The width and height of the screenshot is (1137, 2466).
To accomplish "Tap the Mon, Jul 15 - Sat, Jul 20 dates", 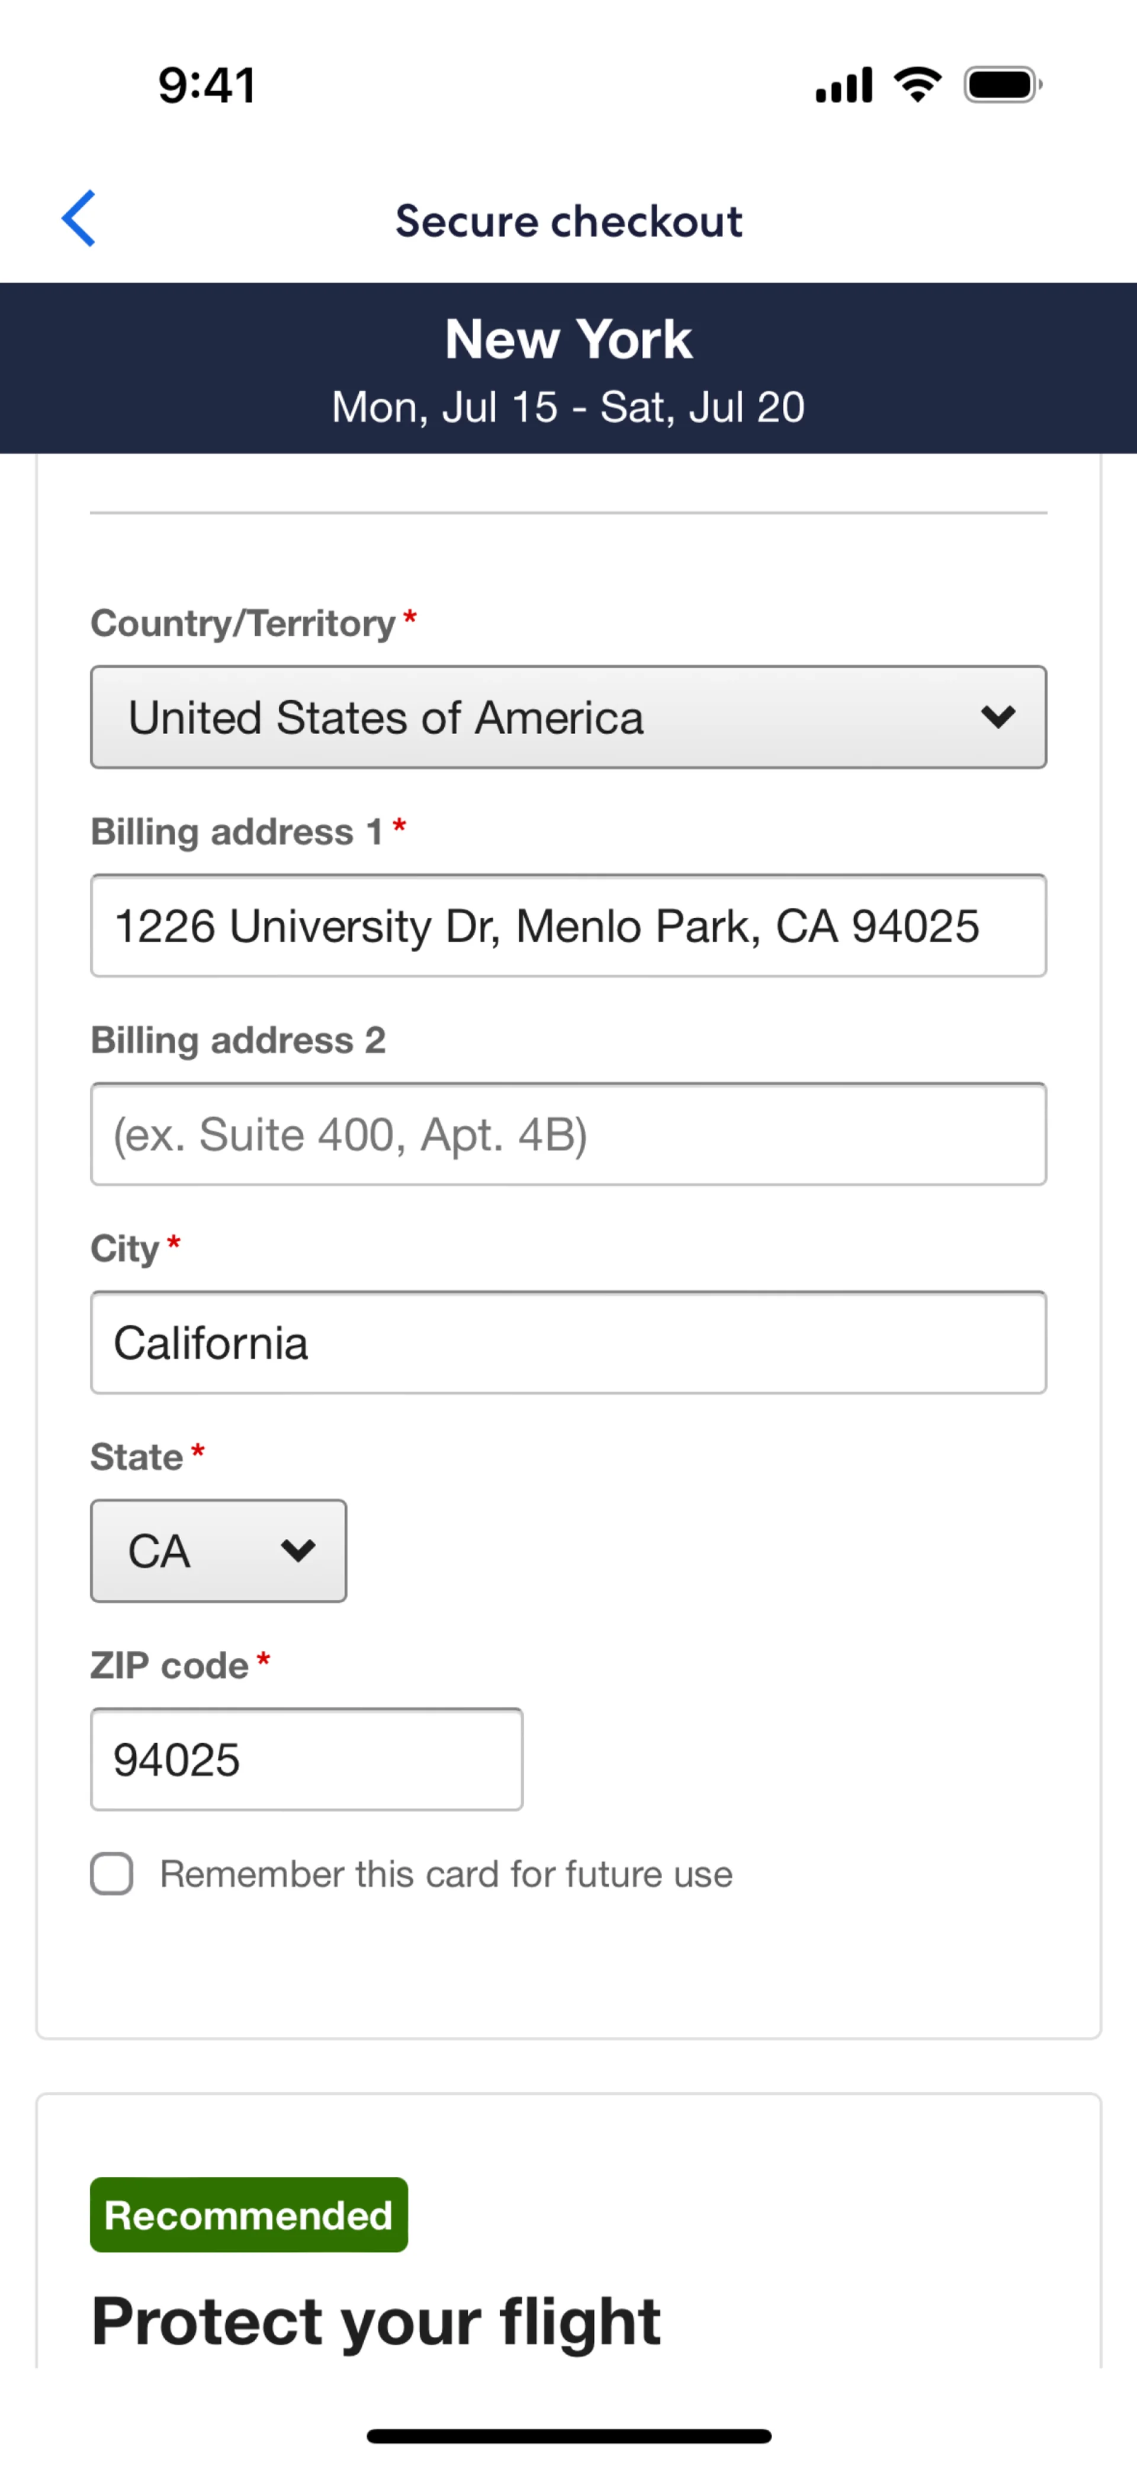I will (x=568, y=408).
